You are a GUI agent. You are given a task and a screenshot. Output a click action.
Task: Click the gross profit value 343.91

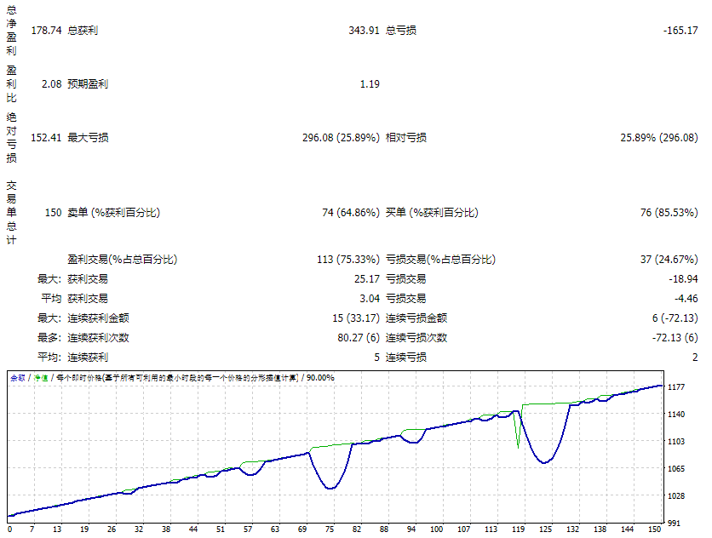pos(364,31)
